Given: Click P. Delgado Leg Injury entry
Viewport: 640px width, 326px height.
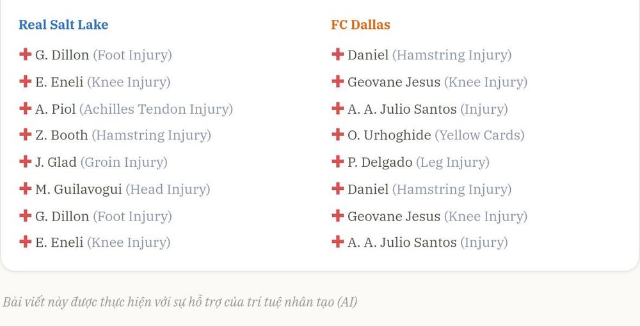Looking at the screenshot, I should coord(410,162).
